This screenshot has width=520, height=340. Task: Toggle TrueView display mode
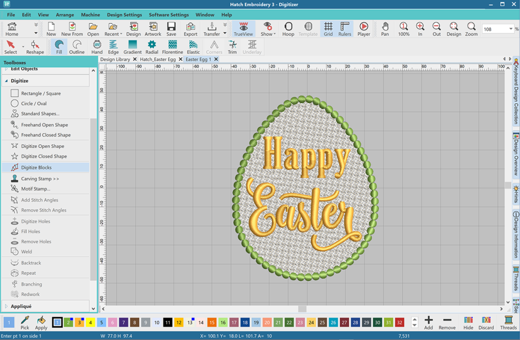243,29
